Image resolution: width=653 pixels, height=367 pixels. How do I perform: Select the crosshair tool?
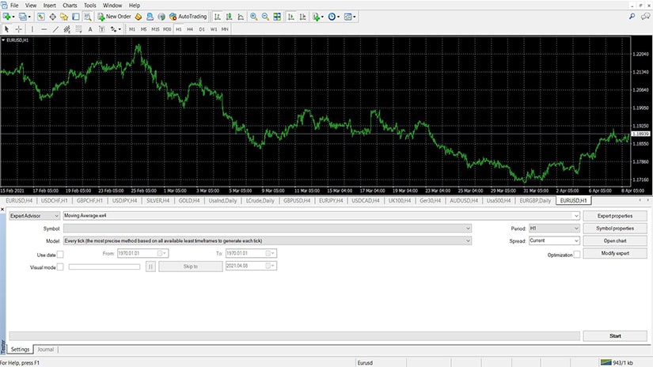[19, 28]
